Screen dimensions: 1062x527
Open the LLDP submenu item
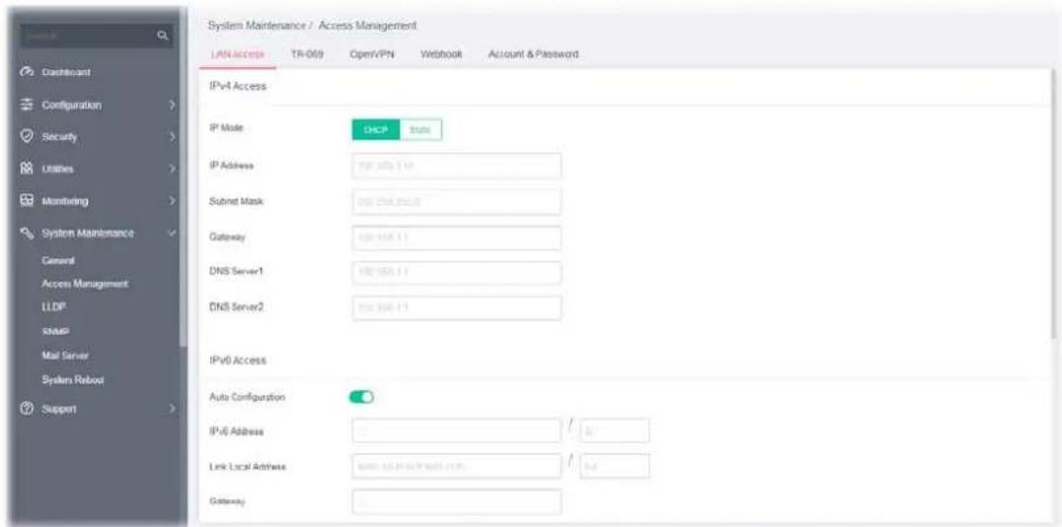pyautogui.click(x=52, y=308)
